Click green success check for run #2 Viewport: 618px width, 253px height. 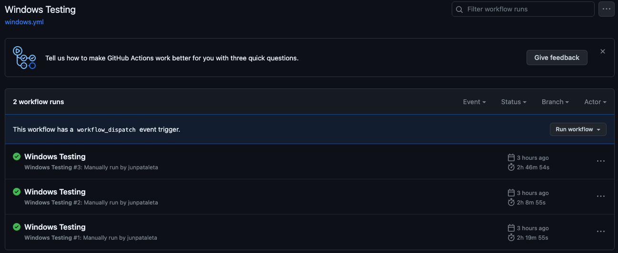(17, 192)
